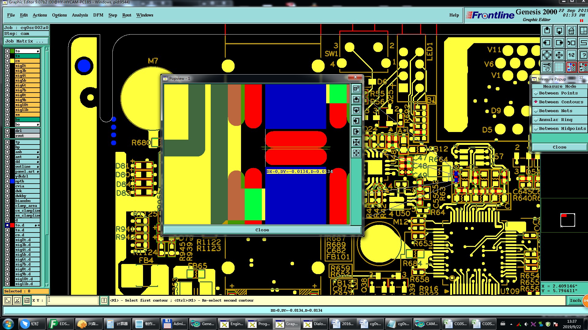Screen dimensions: 588x330
Task: Click the graphic-area help question mark icon
Action: point(584,55)
